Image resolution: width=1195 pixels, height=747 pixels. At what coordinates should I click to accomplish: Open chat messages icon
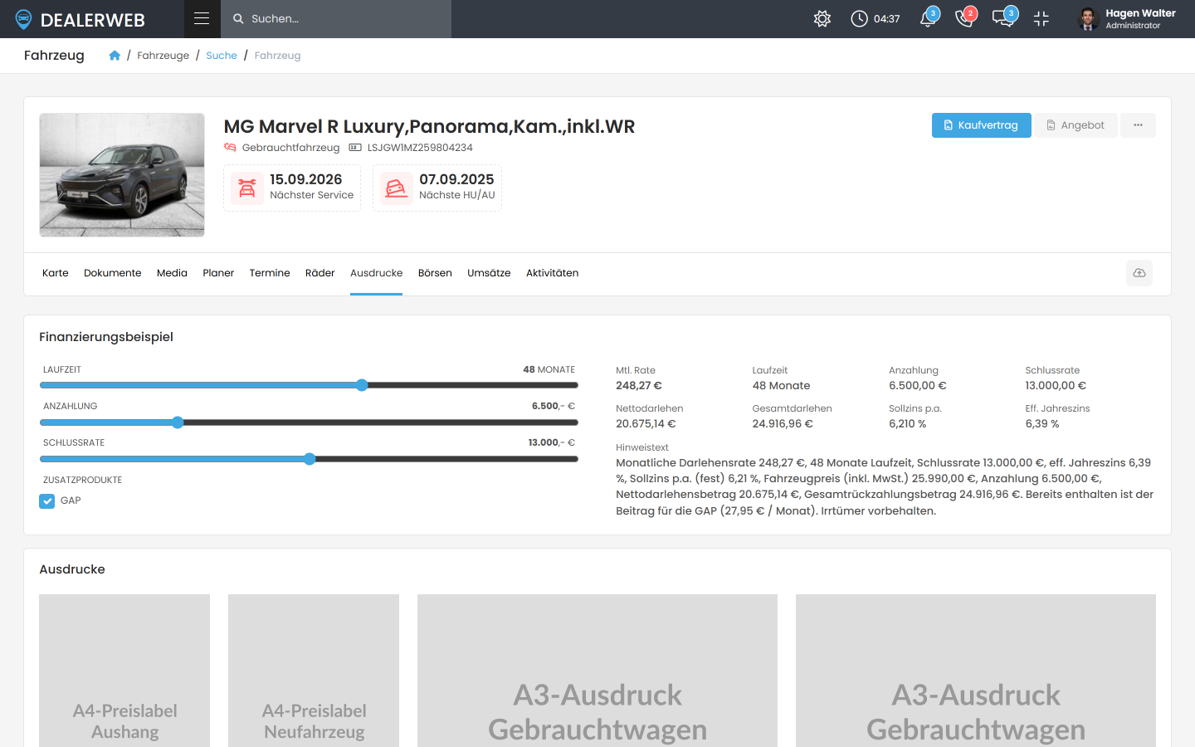point(1004,18)
